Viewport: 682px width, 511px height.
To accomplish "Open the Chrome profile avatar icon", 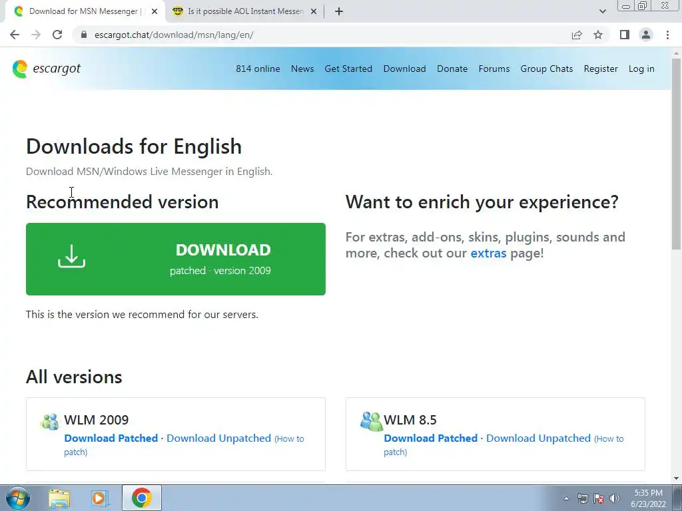I will [646, 35].
